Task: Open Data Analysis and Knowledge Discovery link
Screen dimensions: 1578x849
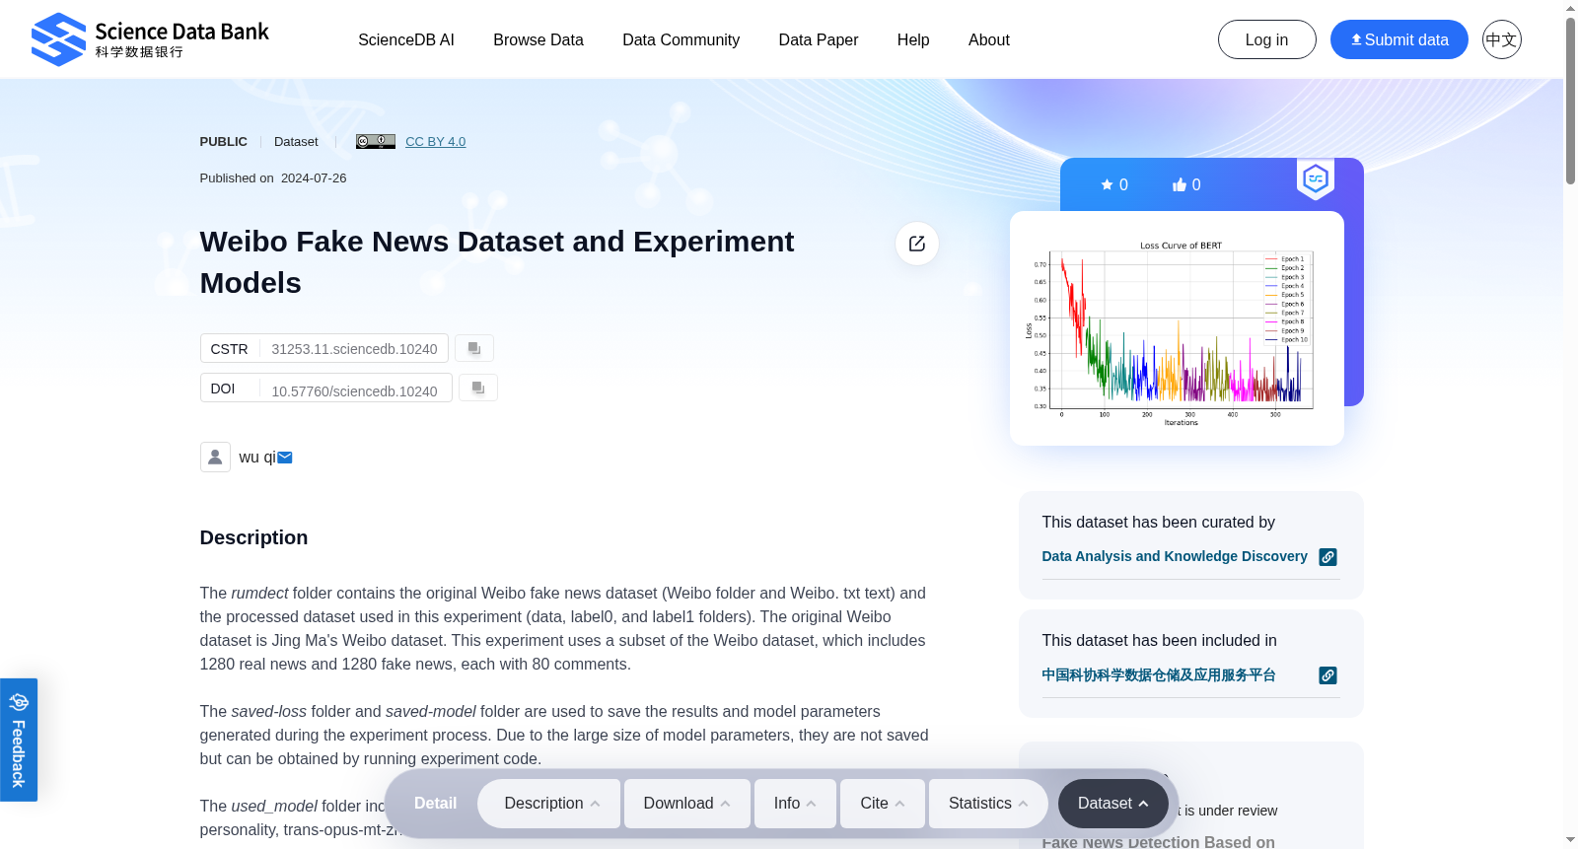Action: 1175,556
